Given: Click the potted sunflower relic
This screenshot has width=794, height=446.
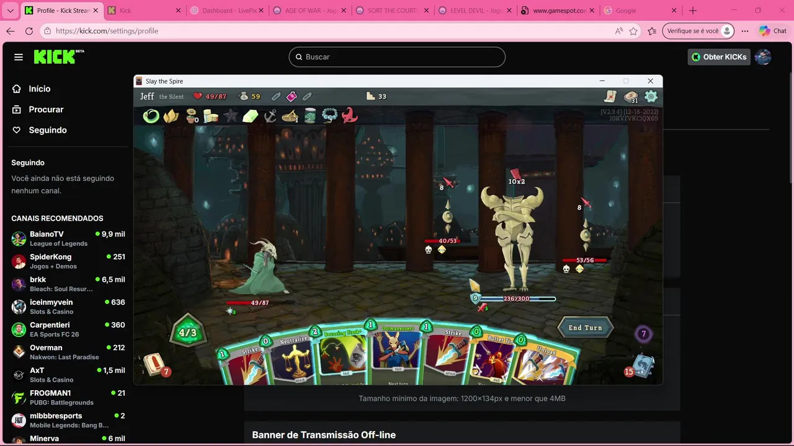Looking at the screenshot, I should (x=191, y=116).
